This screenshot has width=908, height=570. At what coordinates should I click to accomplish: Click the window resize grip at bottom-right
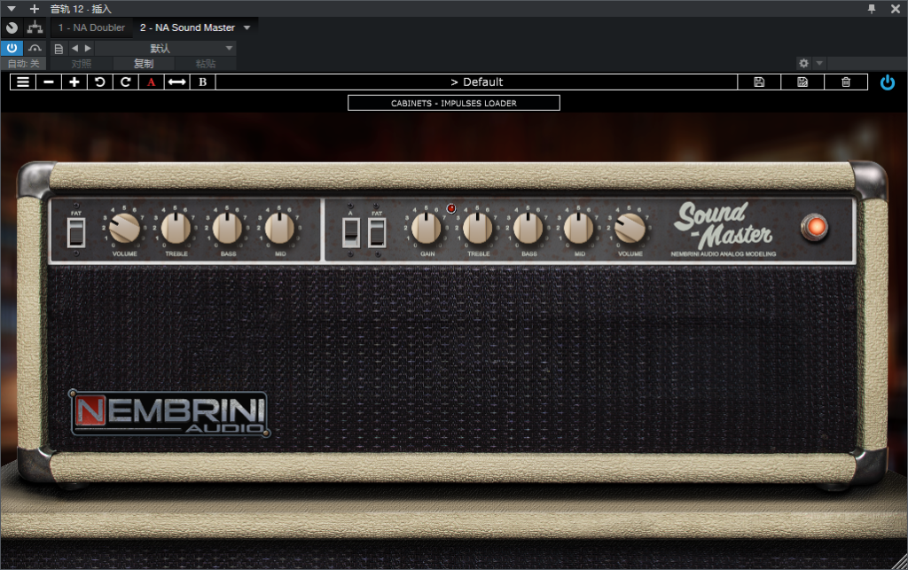click(899, 562)
